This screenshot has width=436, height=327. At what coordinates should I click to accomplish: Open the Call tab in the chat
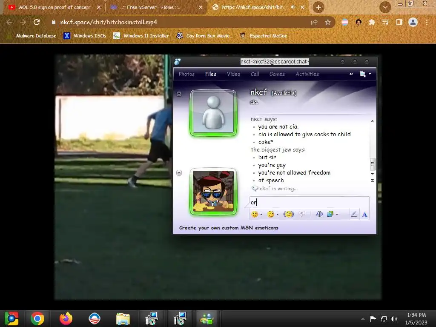(x=255, y=74)
